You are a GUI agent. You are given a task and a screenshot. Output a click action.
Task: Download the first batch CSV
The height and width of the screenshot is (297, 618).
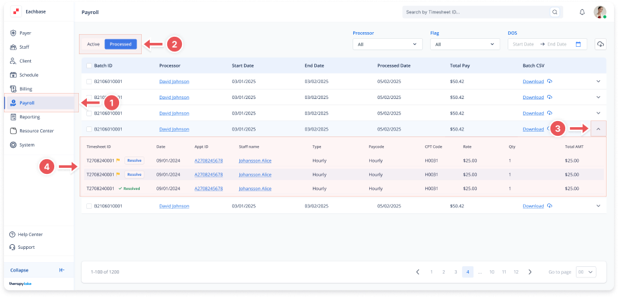[533, 82]
